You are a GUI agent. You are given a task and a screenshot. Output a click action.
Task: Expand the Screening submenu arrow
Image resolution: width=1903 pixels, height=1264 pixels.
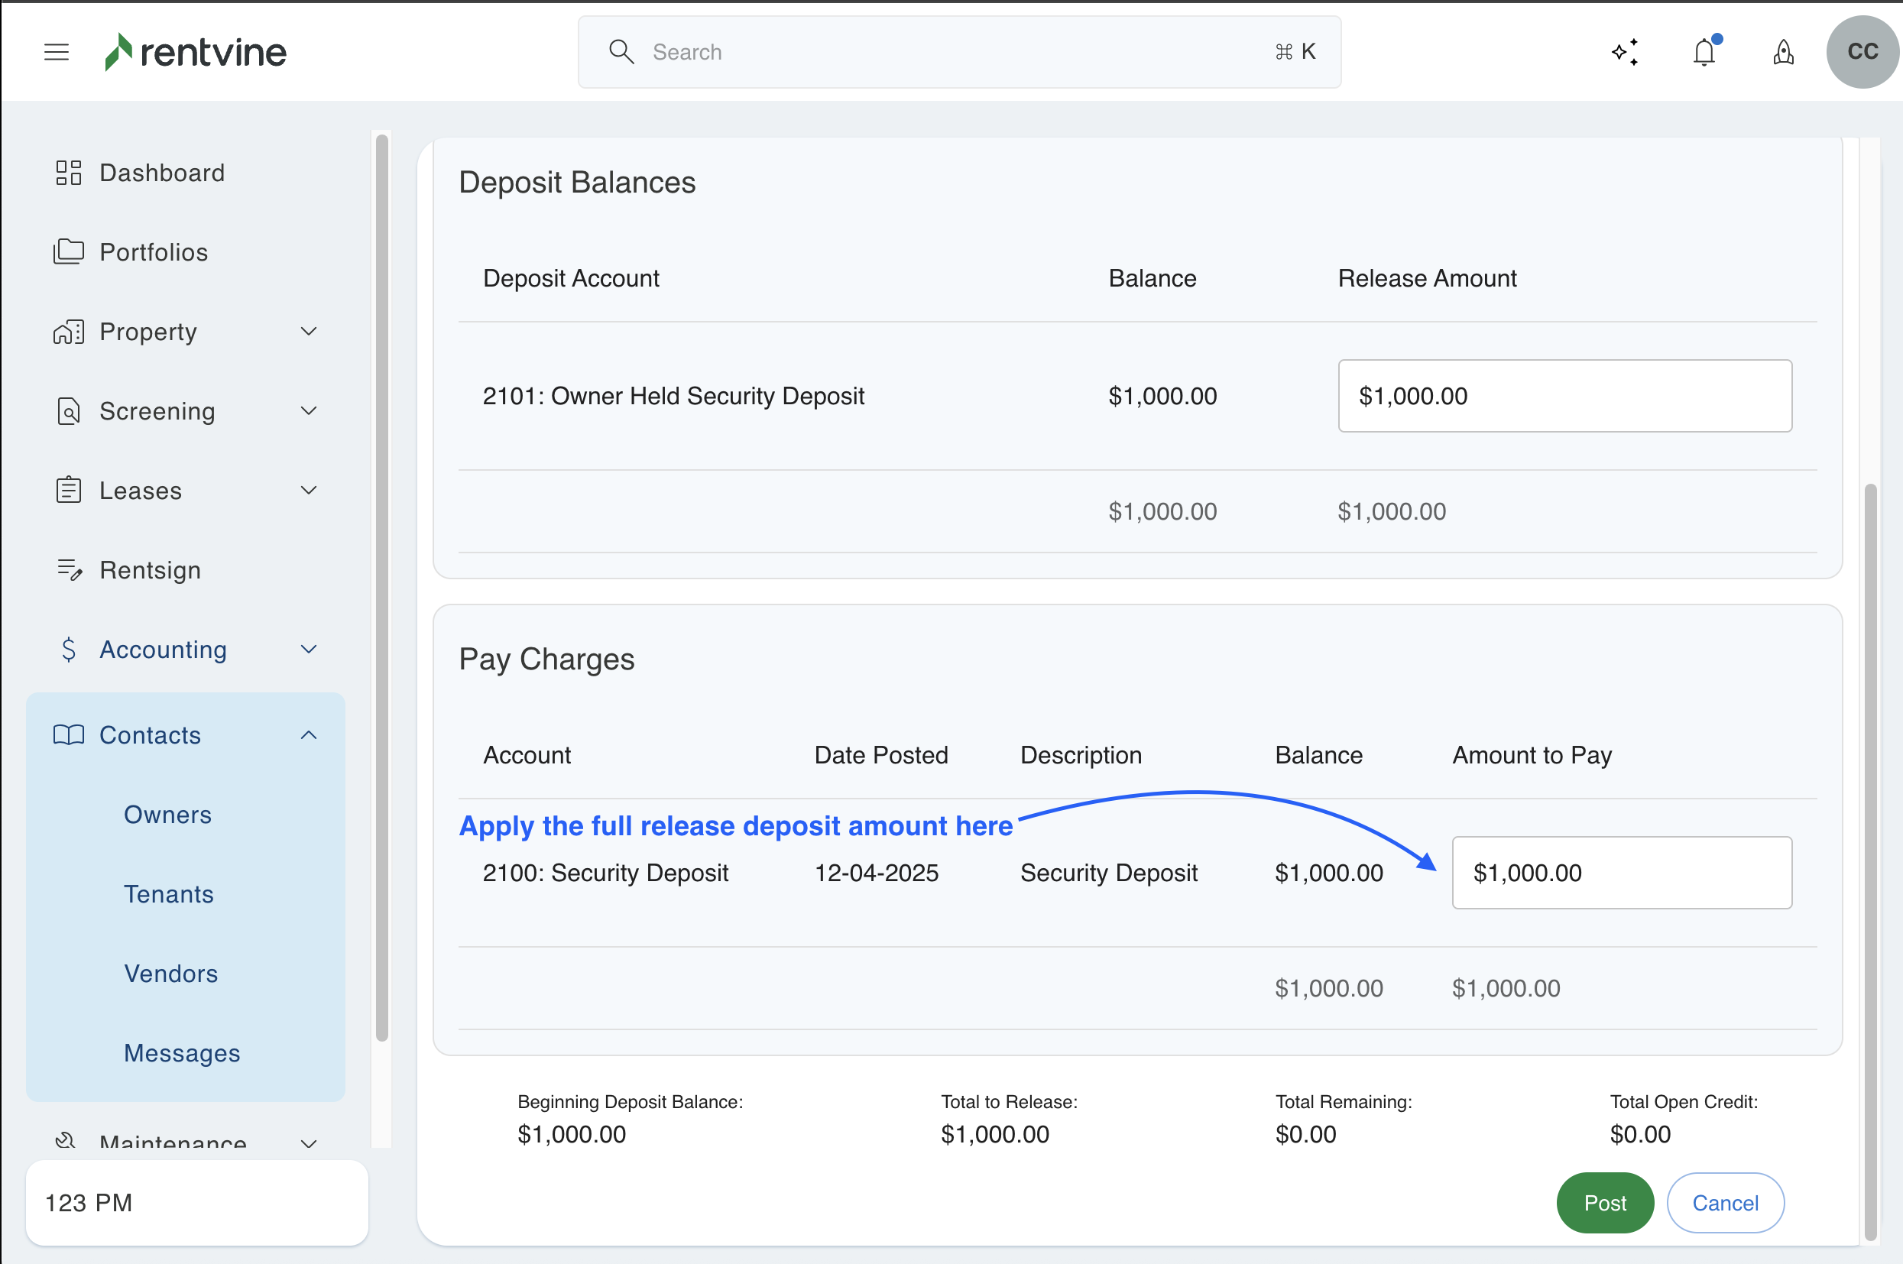point(309,411)
